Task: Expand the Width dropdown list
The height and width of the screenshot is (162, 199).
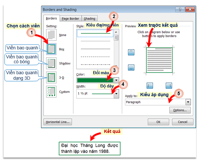Action: click(x=116, y=94)
